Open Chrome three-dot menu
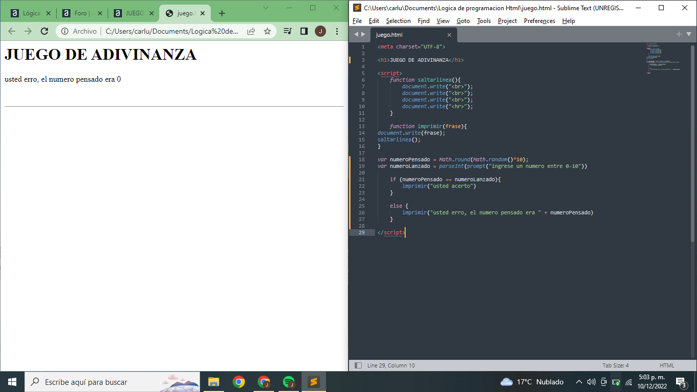Viewport: 697px width, 392px height. click(337, 31)
